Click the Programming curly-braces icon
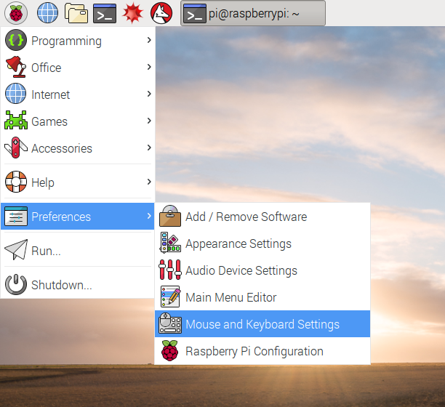 click(x=16, y=40)
